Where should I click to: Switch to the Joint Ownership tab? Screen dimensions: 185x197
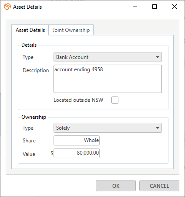pos(71,30)
